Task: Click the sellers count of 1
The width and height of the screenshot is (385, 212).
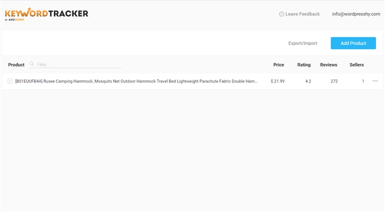Action: 363,81
